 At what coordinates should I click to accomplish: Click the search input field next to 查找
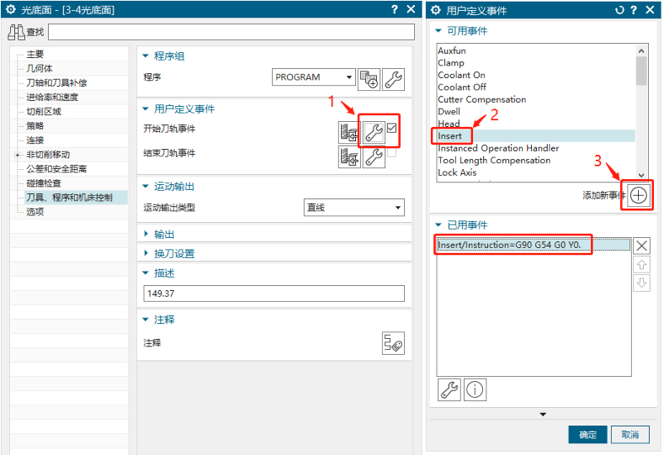coord(232,32)
